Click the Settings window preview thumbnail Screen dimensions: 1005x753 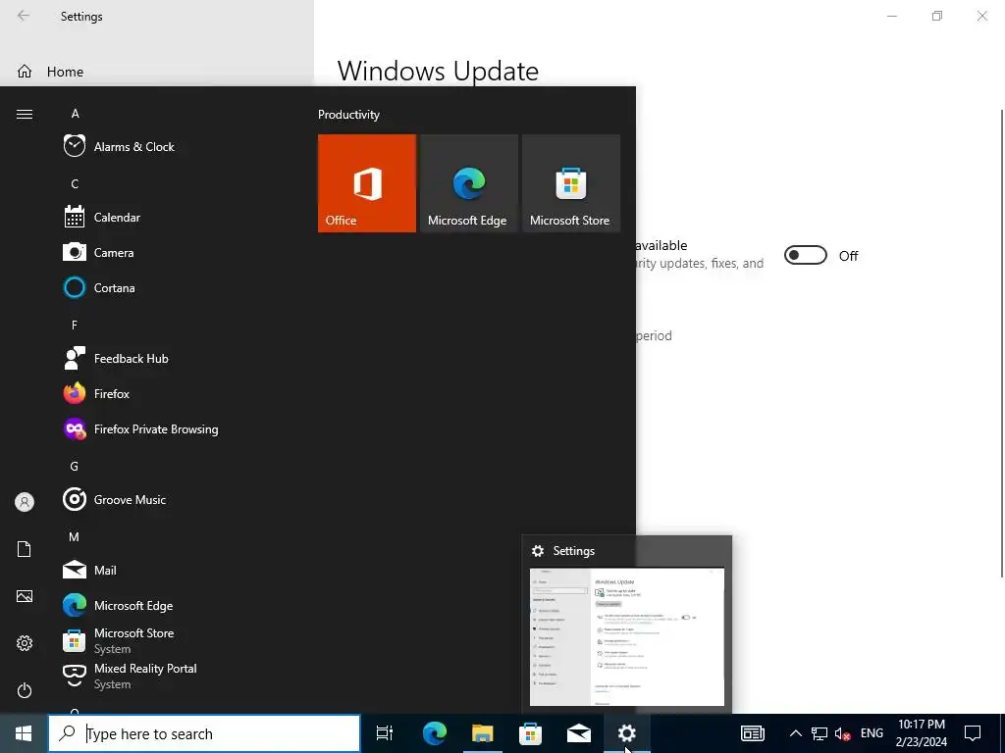click(x=627, y=636)
